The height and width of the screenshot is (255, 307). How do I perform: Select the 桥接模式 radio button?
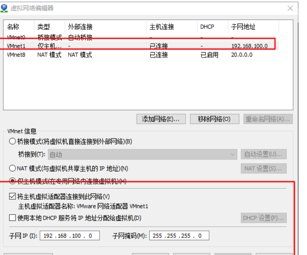12,141
